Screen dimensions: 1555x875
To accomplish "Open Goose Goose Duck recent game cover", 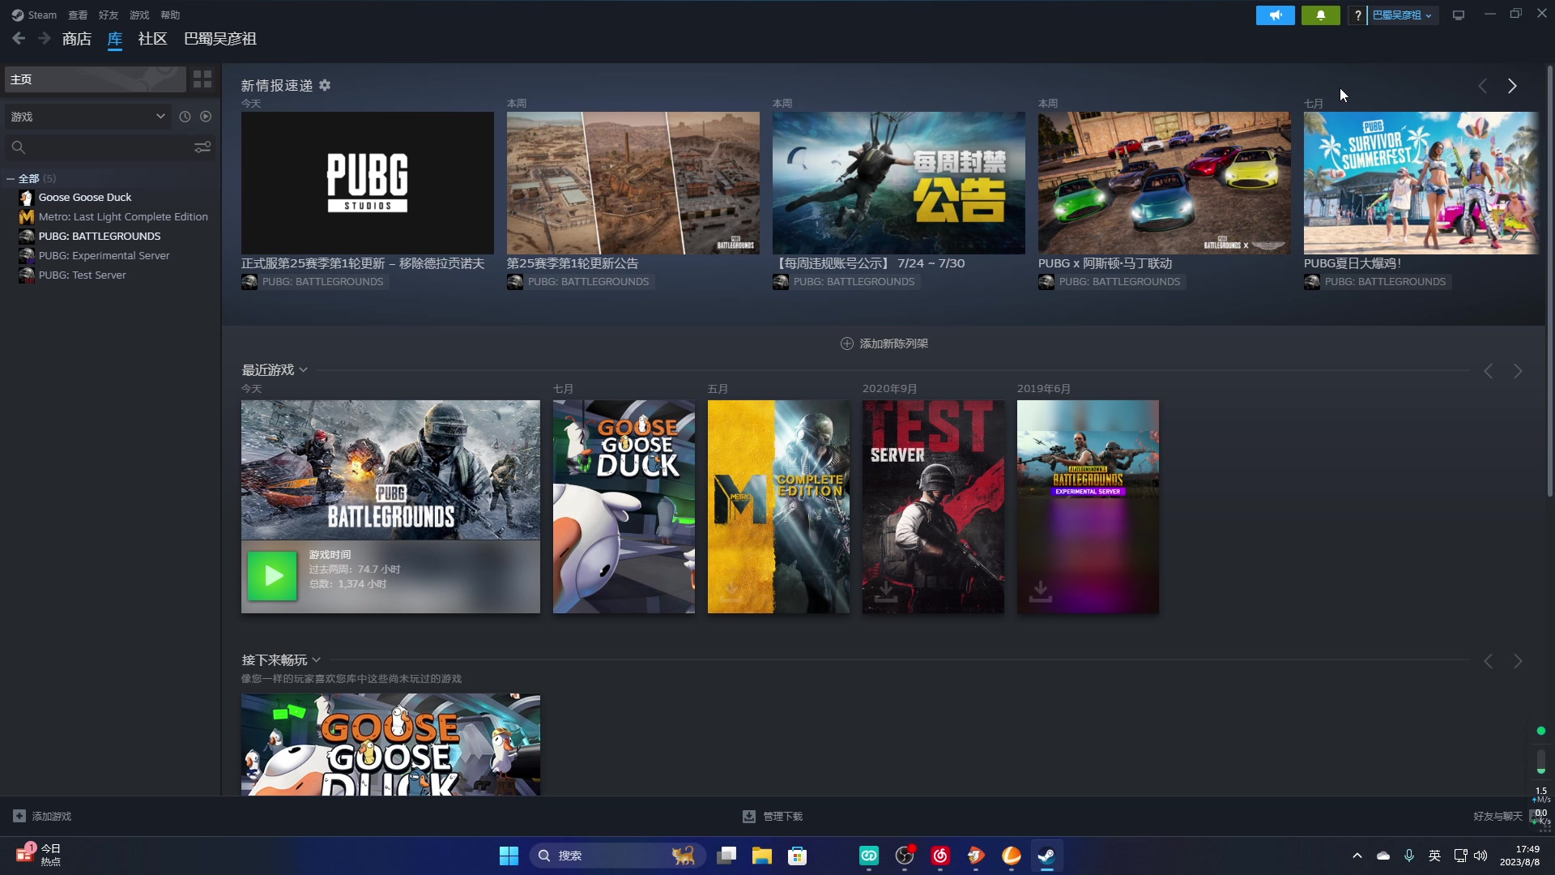I will [624, 506].
